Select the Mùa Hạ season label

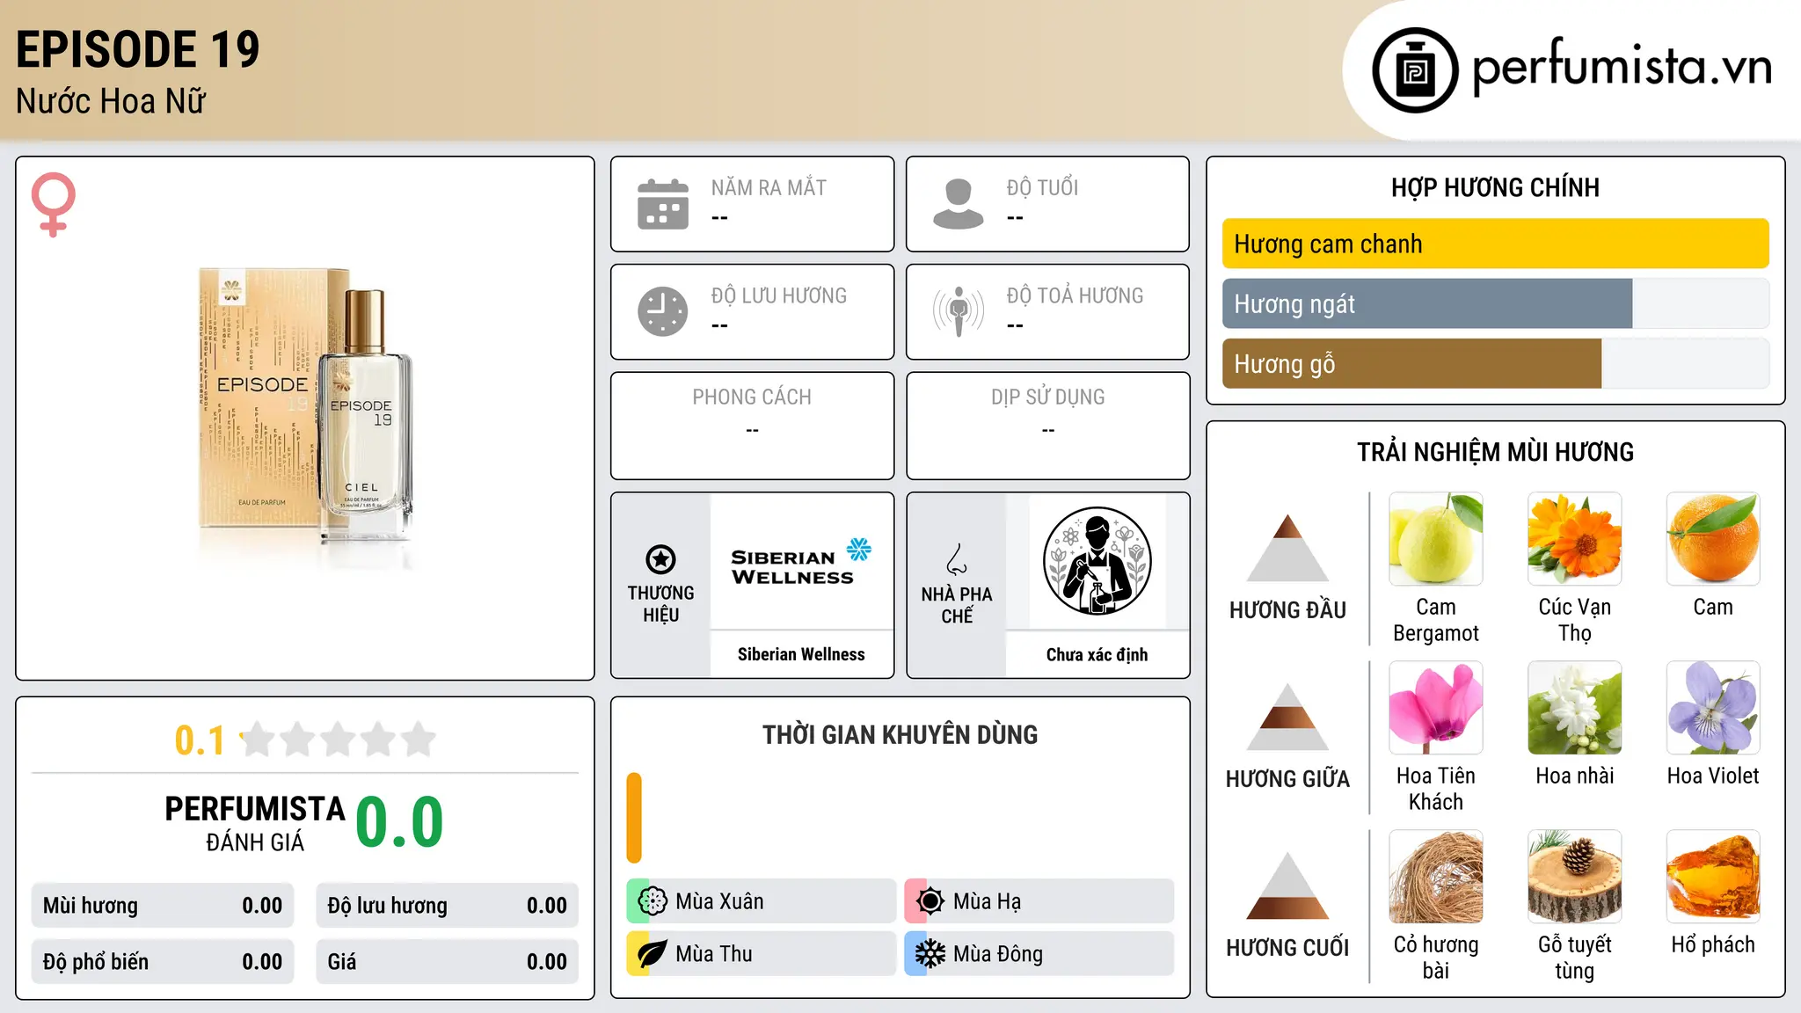coord(987,901)
